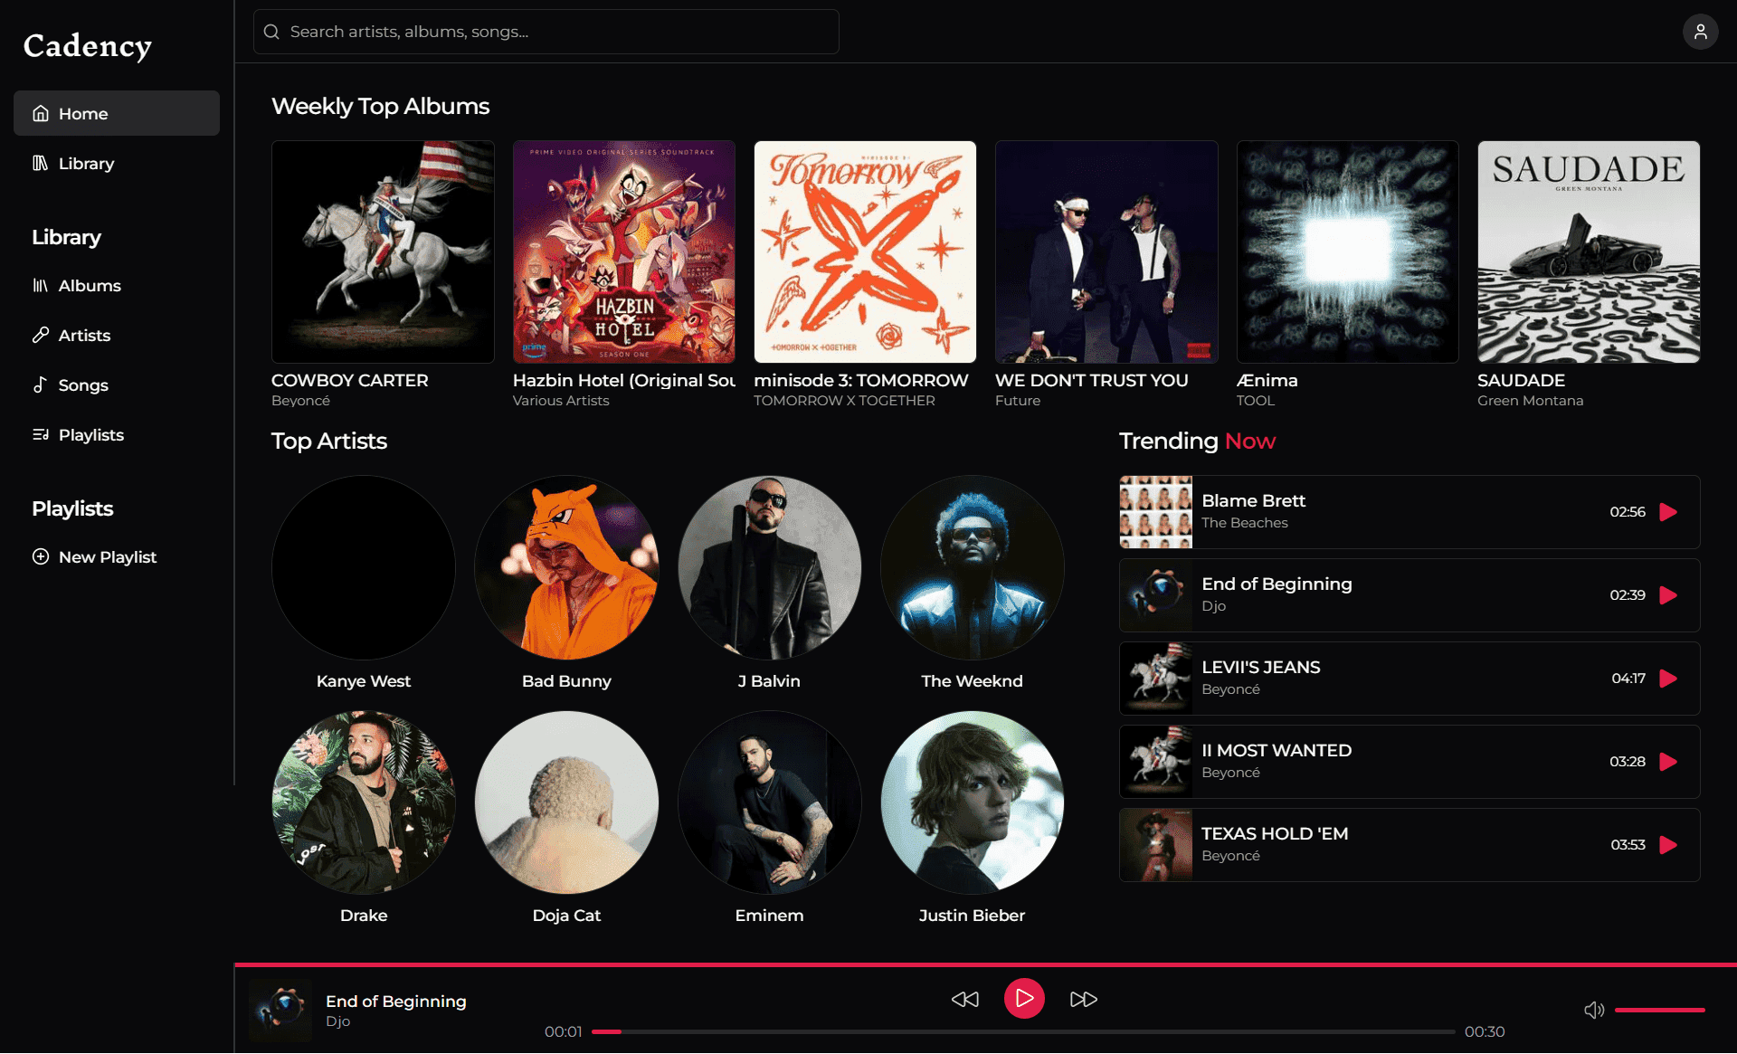Open the COWBOY CARTER album cover
The width and height of the screenshot is (1737, 1054).
(383, 252)
